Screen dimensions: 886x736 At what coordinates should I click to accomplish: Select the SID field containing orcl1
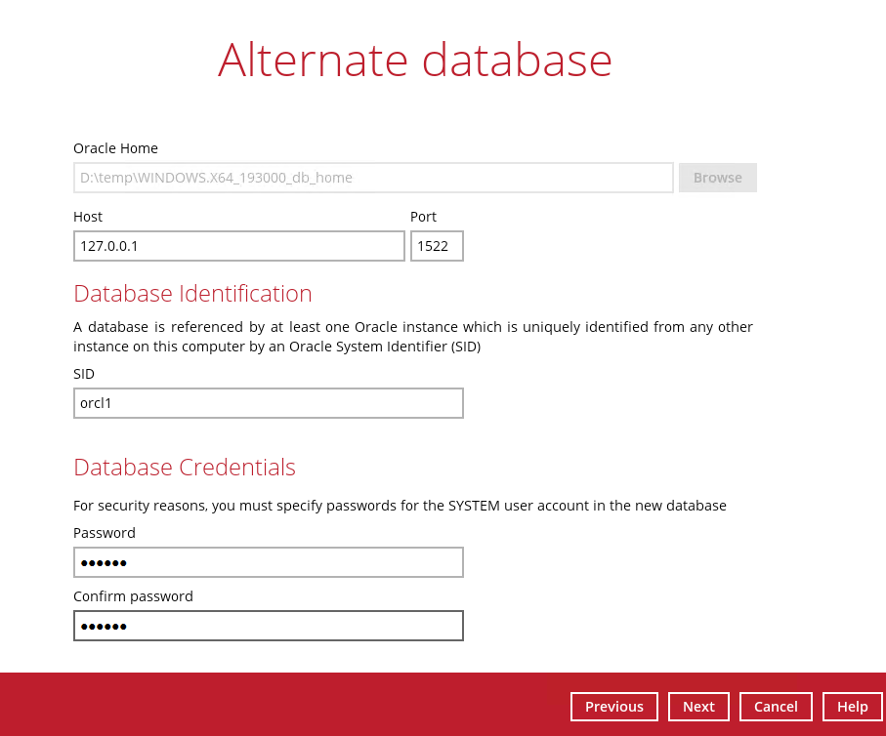(x=269, y=403)
